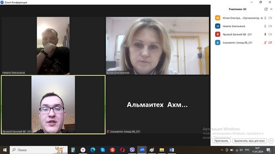Open Zoom from the taskbar
This screenshot has height=154, width=275.
(142, 150)
